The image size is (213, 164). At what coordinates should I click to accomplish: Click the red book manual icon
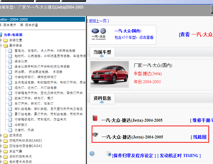95,118
